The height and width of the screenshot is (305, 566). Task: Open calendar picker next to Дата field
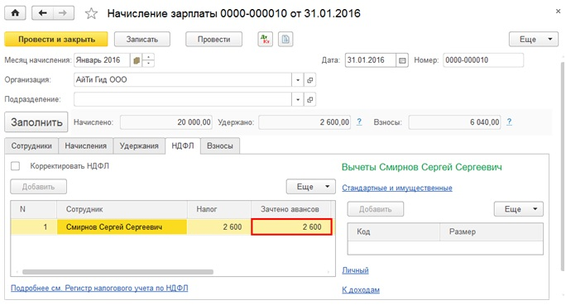pyautogui.click(x=402, y=60)
